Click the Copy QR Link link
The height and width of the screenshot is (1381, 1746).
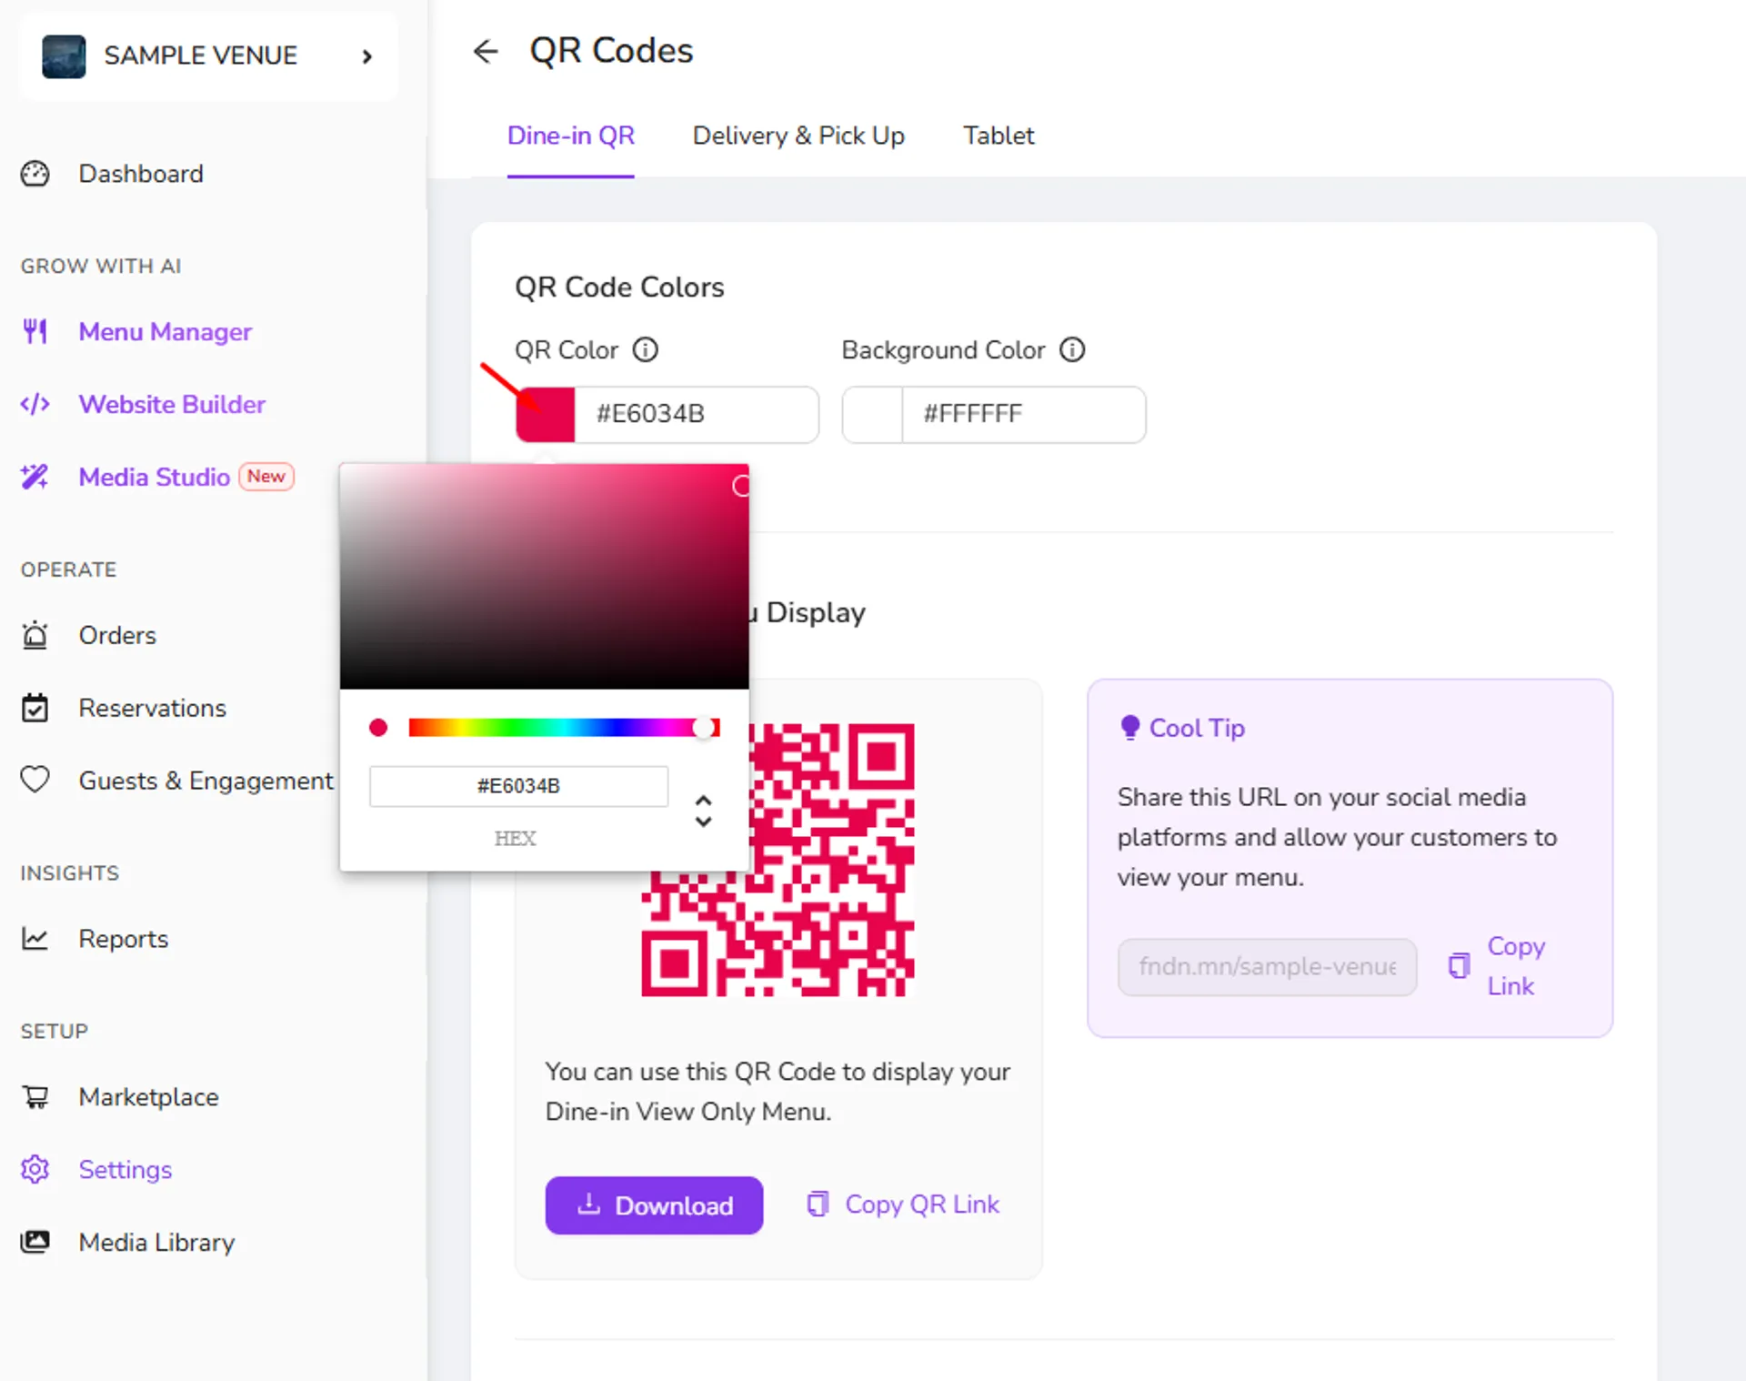pyautogui.click(x=922, y=1205)
